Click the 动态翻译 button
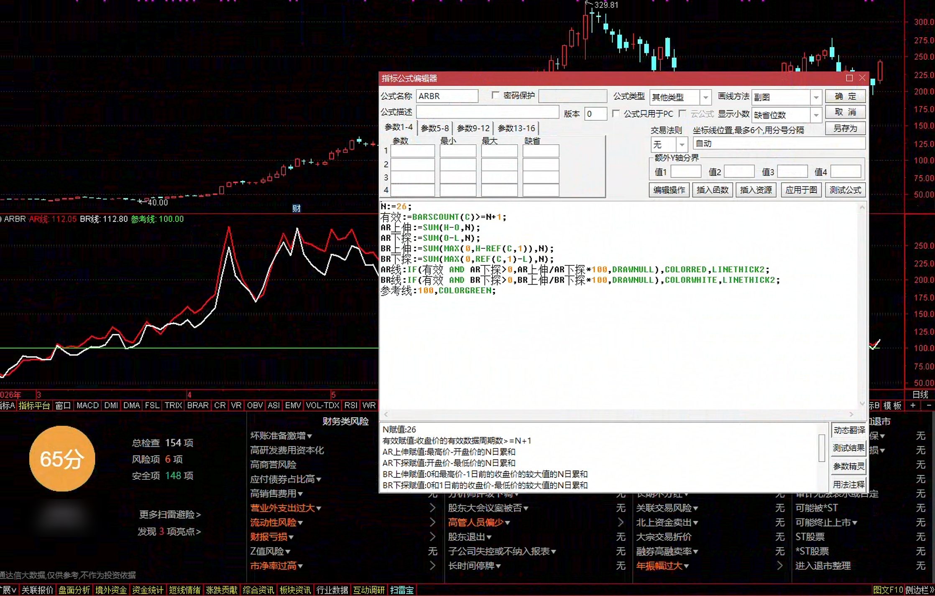 point(848,430)
